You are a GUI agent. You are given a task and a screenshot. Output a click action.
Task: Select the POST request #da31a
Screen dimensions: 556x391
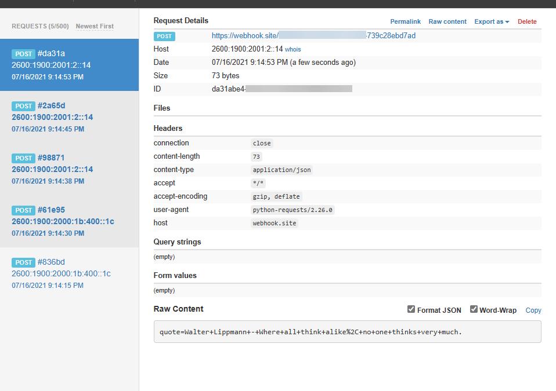tap(69, 65)
